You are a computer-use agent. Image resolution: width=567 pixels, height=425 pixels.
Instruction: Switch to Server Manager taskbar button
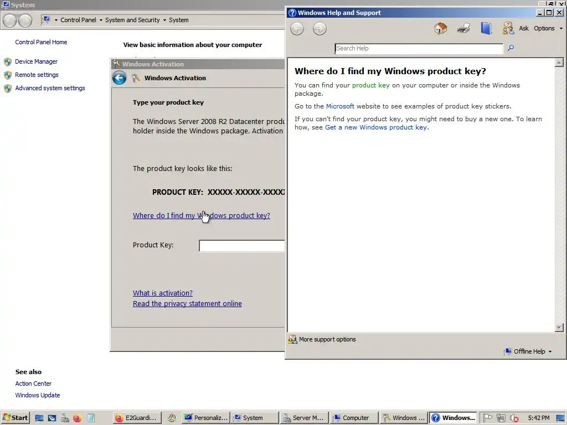(x=305, y=418)
